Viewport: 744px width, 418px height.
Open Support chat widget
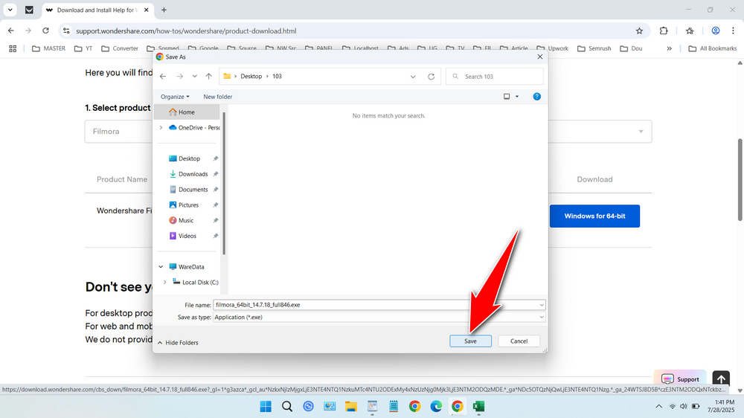click(680, 379)
